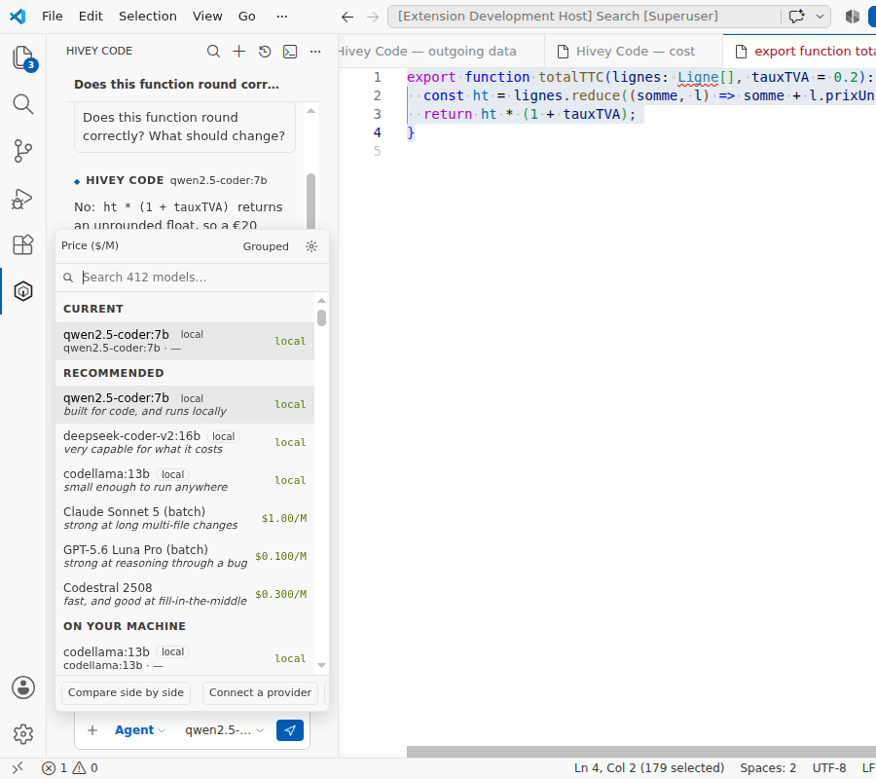876x779 pixels.
Task: Open the qwen2.5 model selector dropdown
Action: tap(224, 730)
